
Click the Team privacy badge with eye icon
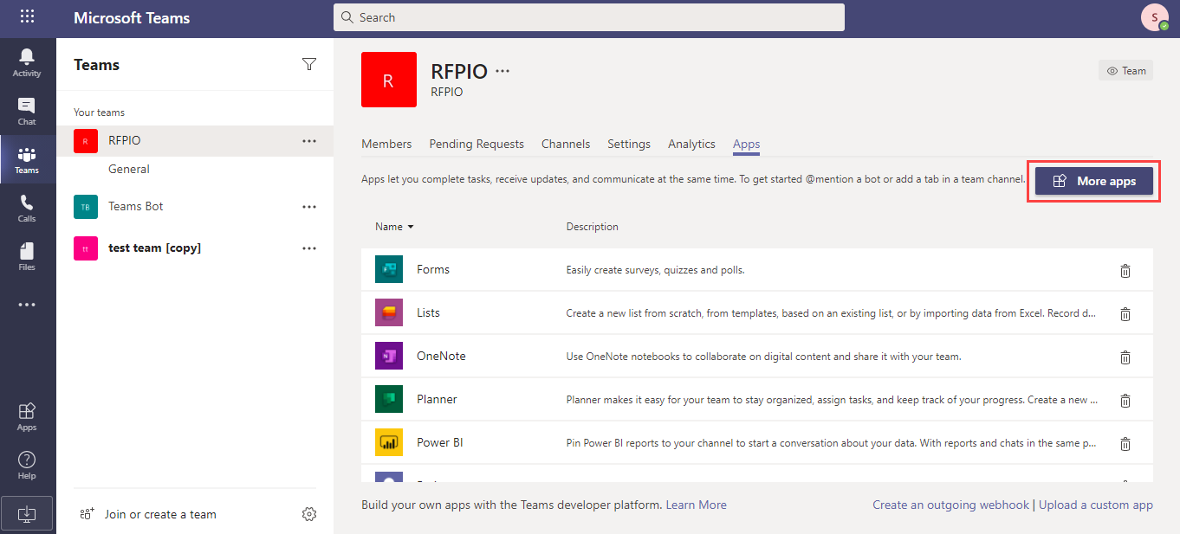click(1125, 71)
